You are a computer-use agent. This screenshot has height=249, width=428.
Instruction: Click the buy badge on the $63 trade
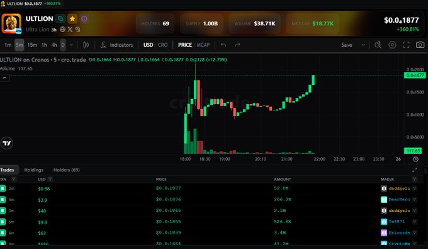coord(3,233)
